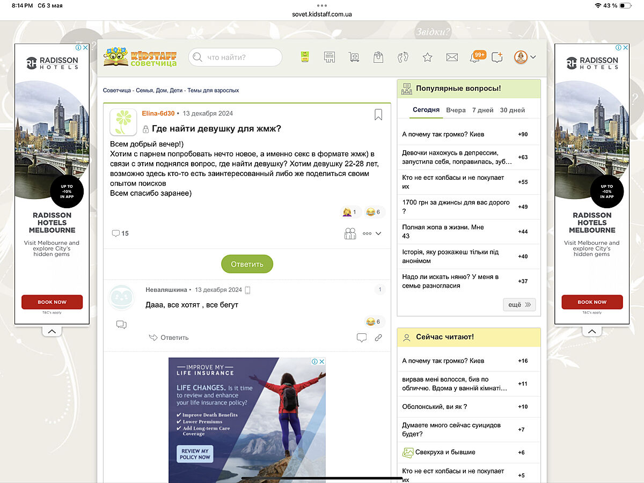Copy link icon on Неваляшкина's comment
This screenshot has height=483, width=644.
click(x=378, y=338)
